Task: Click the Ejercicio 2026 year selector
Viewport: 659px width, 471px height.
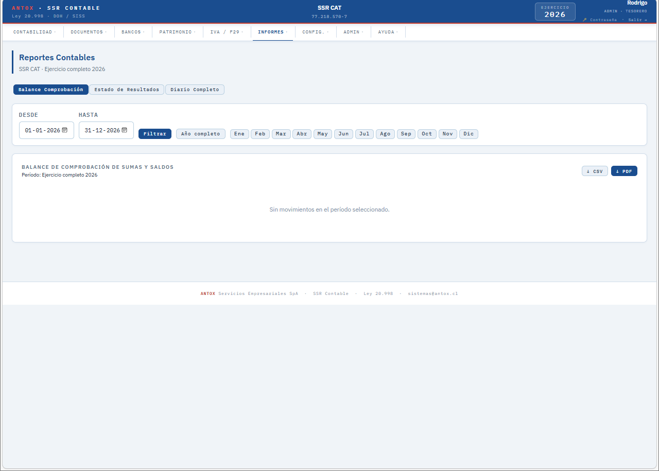Action: [x=555, y=11]
